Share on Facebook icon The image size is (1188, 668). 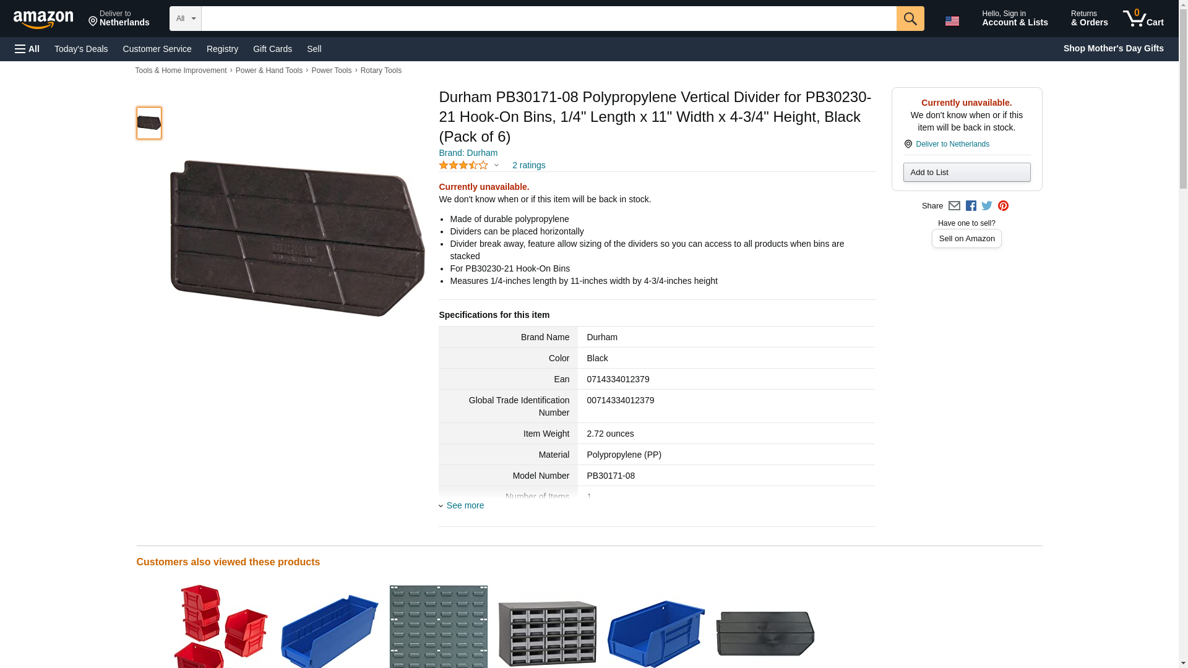pos(971,206)
